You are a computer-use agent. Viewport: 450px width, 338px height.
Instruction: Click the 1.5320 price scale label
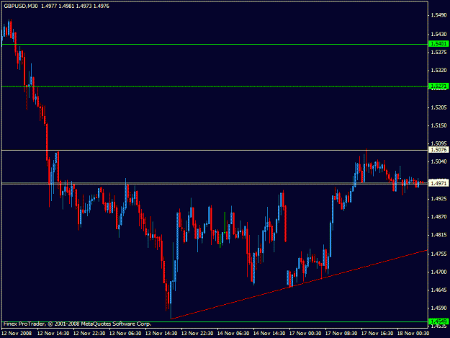(438, 71)
